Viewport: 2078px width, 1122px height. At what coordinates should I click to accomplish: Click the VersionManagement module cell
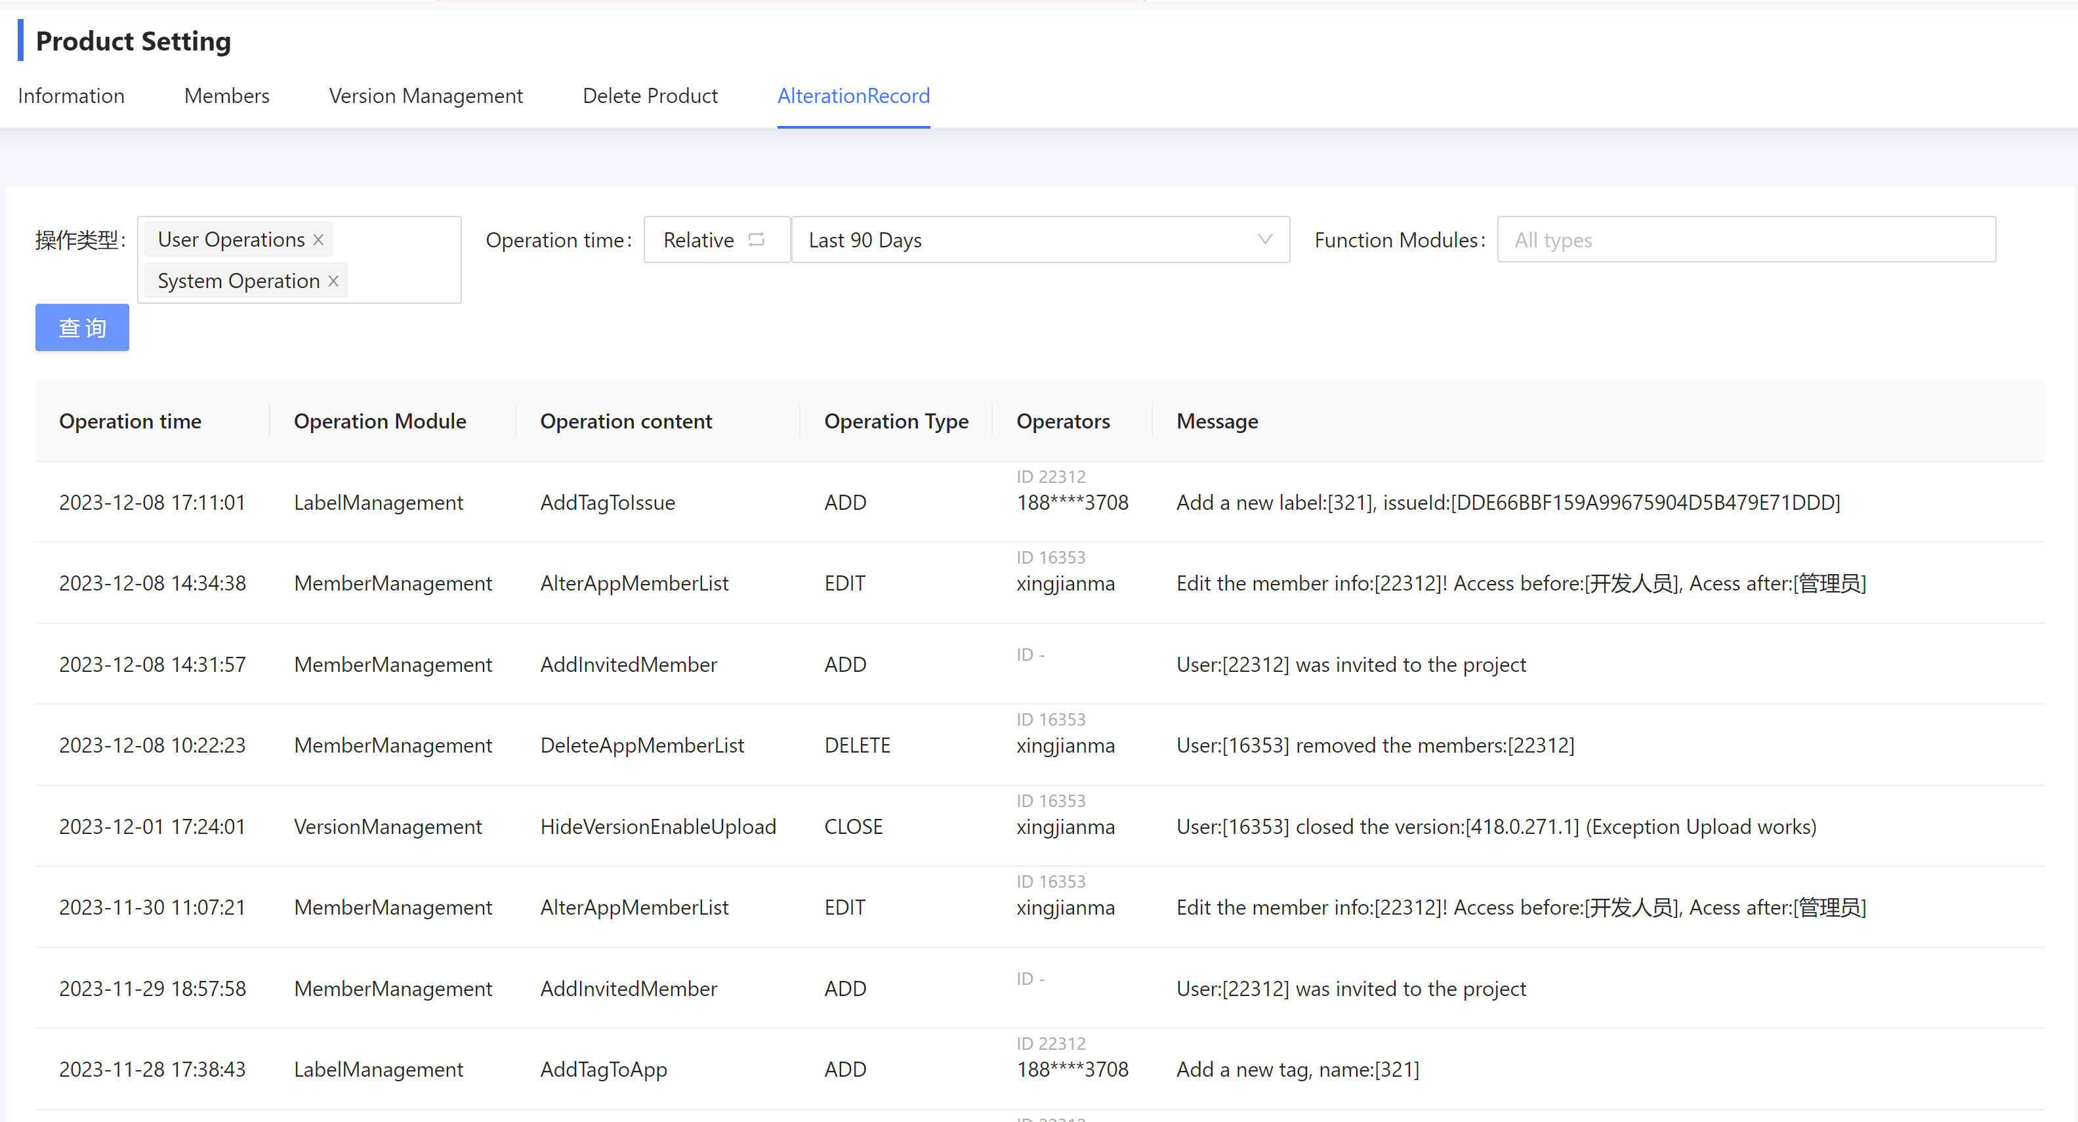tap(387, 827)
